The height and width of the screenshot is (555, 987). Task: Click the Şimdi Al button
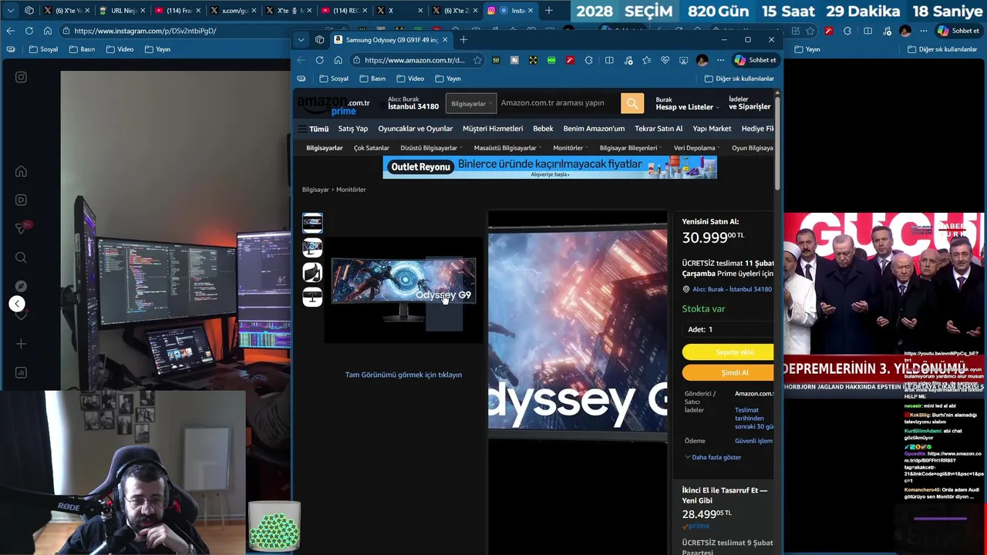[728, 372]
